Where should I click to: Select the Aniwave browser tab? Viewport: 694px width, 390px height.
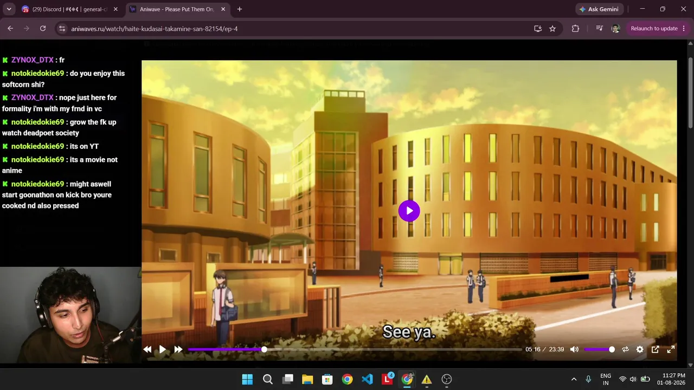click(177, 9)
